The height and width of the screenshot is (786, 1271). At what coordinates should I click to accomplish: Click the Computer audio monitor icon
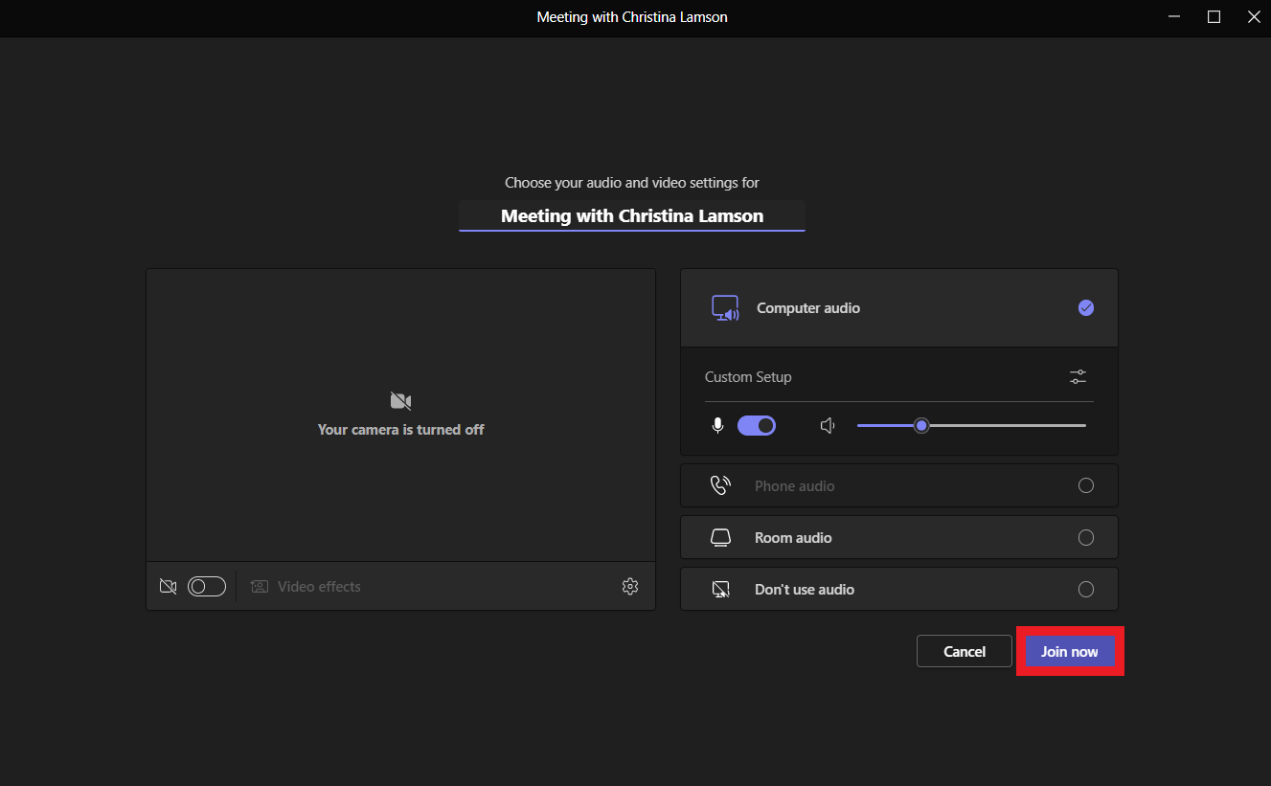(x=725, y=307)
